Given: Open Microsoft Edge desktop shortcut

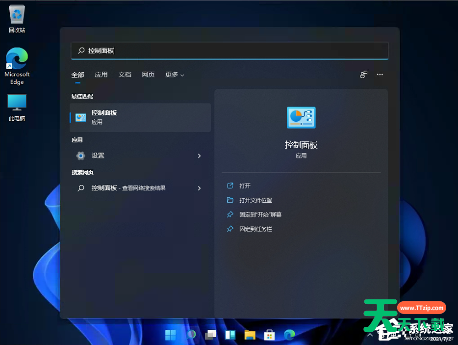Looking at the screenshot, I should pos(17,66).
